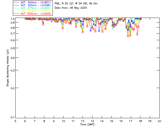
Task: Click the y-axis label 0.7
Action: 13,34
